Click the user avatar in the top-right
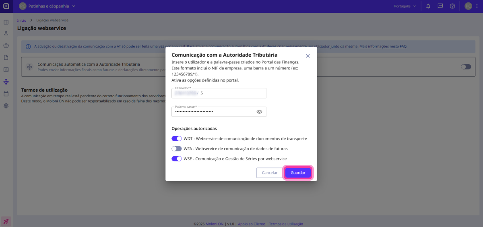 pyautogui.click(x=468, y=6)
